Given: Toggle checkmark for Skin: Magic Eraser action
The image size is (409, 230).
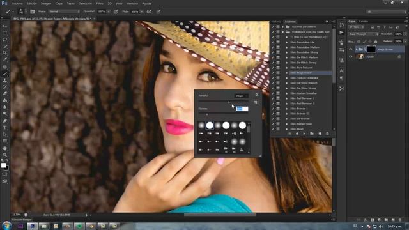Looking at the screenshot, I should tap(273, 73).
